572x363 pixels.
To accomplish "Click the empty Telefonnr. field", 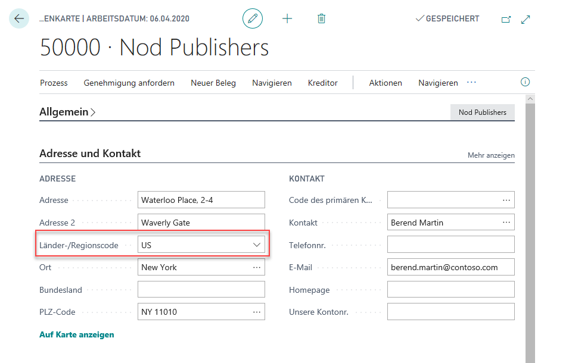I will click(x=451, y=245).
